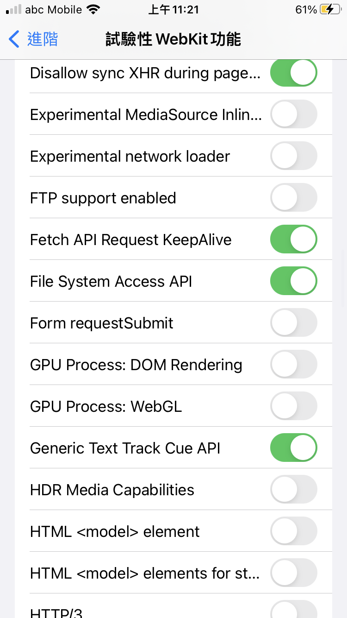Enable GPU Process: WebGL toggle

tap(293, 406)
